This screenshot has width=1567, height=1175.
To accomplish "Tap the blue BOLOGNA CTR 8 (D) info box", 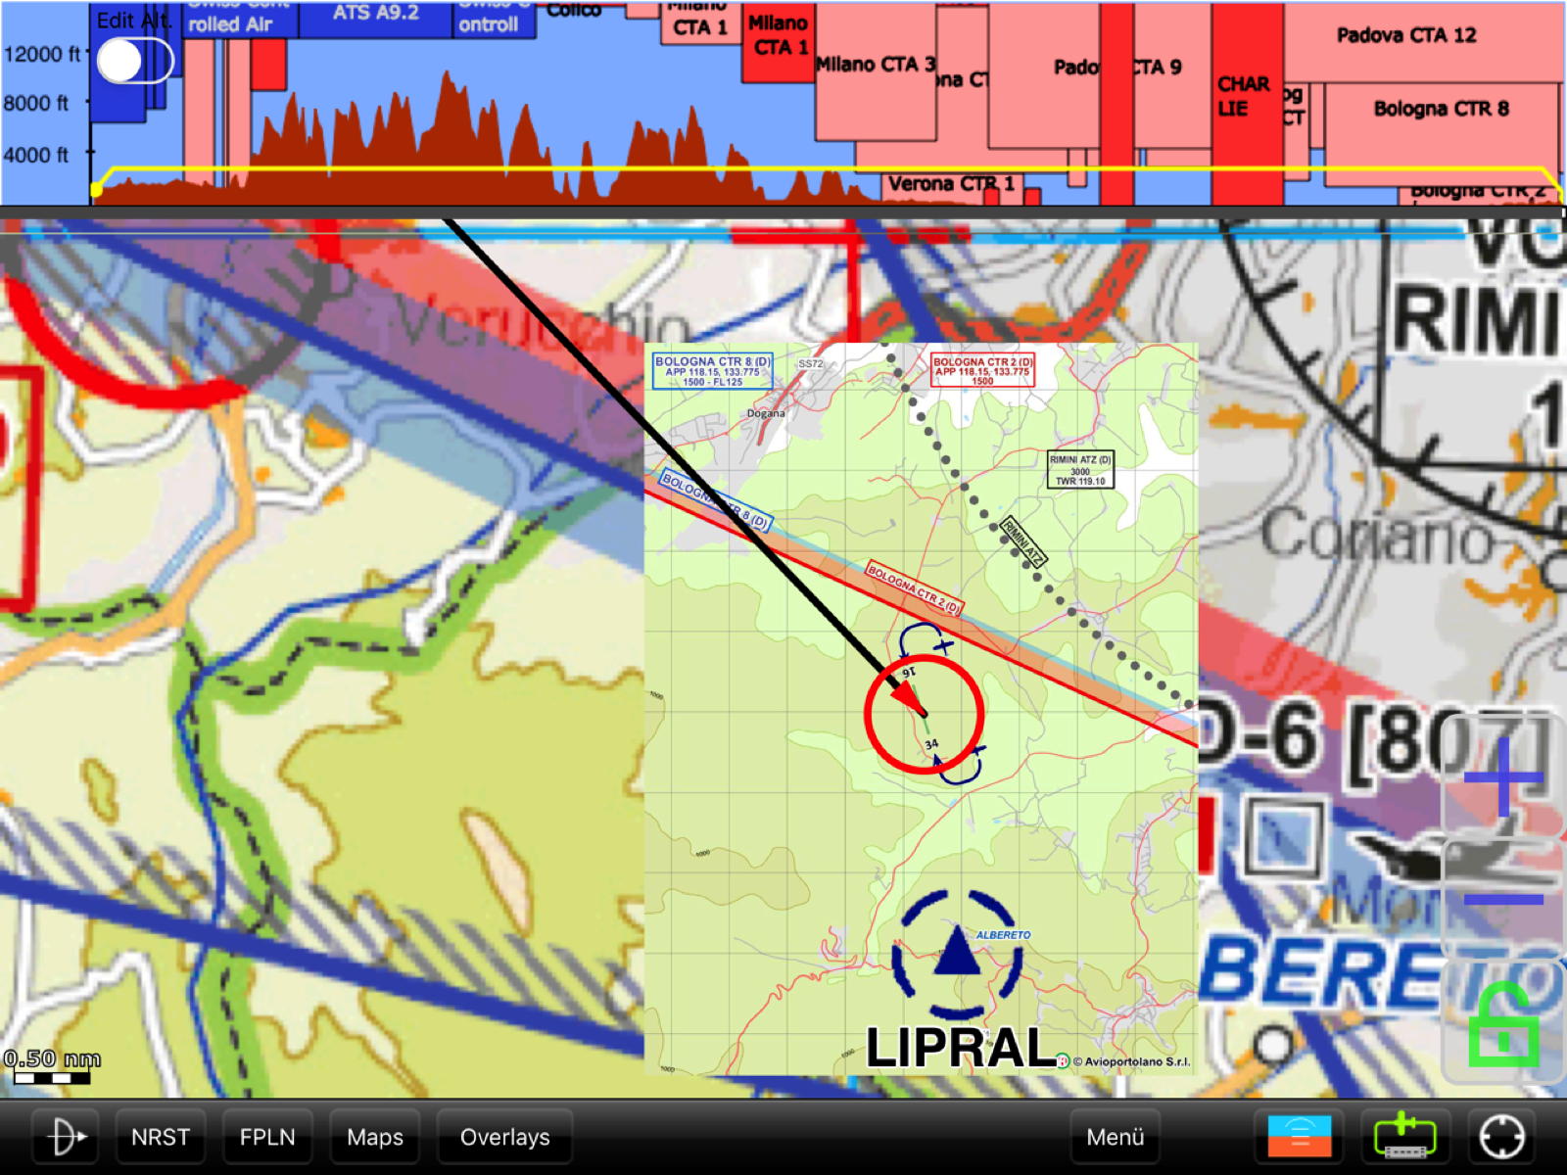I will tap(713, 371).
